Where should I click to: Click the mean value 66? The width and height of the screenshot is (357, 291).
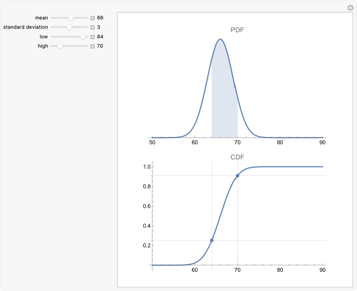click(x=100, y=18)
